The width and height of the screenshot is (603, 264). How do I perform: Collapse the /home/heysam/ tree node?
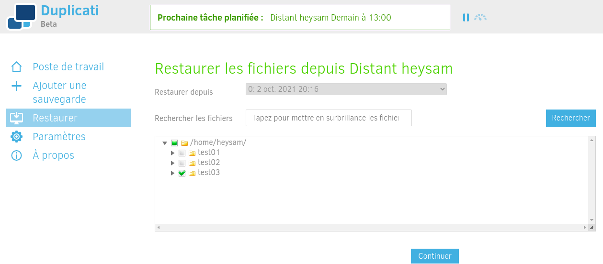(165, 143)
